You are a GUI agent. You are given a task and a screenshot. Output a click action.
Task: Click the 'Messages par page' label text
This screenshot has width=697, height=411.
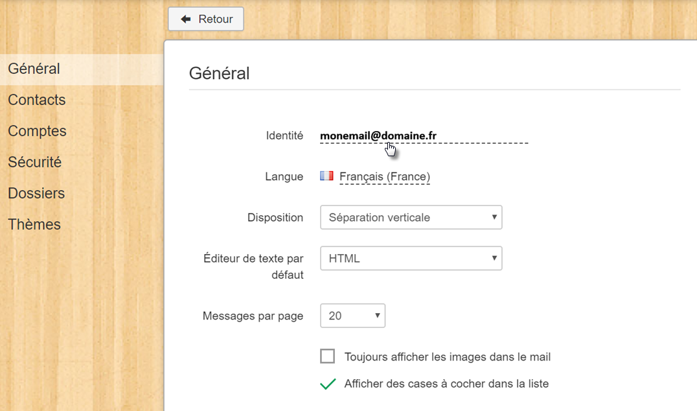click(253, 316)
